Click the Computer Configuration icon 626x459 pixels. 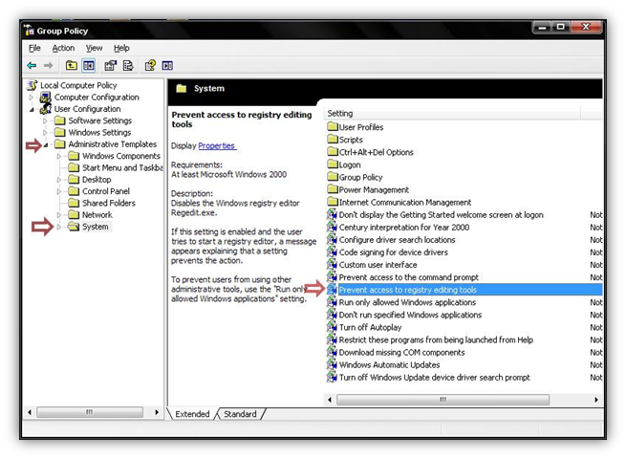(x=46, y=98)
